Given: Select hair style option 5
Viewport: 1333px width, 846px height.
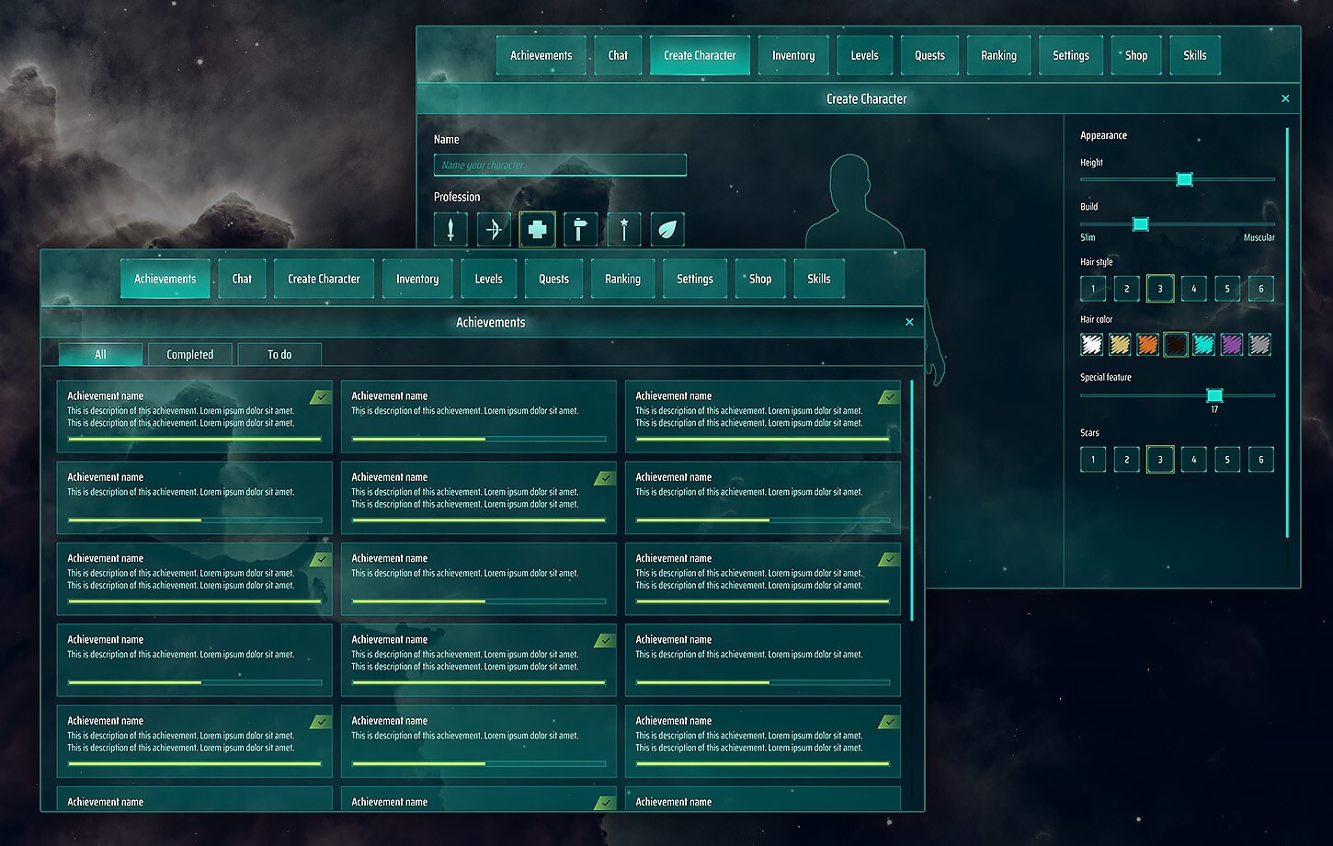Looking at the screenshot, I should coord(1226,288).
